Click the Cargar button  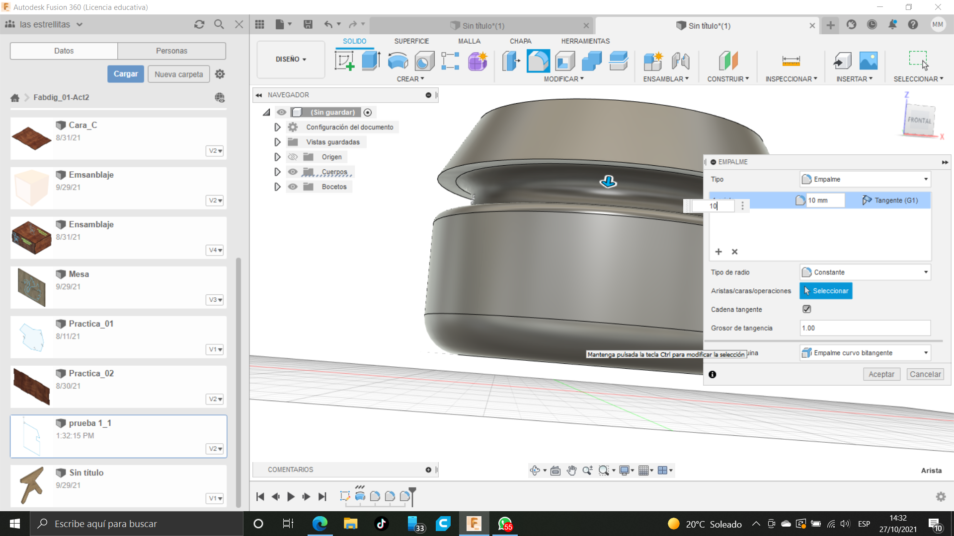[126, 74]
